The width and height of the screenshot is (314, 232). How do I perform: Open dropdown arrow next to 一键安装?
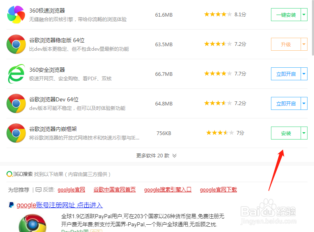click(x=304, y=15)
